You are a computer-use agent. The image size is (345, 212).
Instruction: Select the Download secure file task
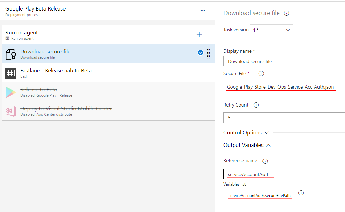coord(108,54)
